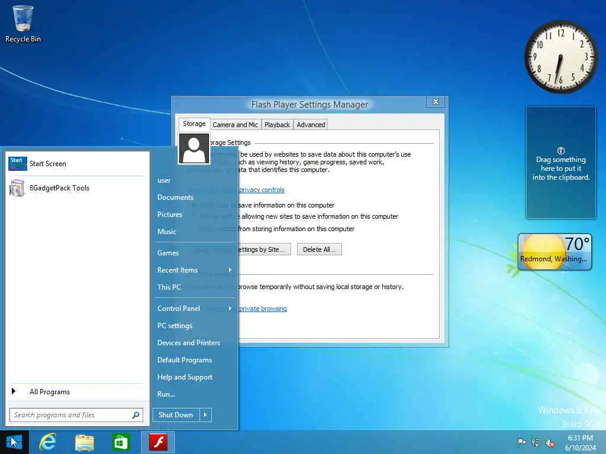The height and width of the screenshot is (454, 606).
Task: Click the muted volume tray icon
Action: [550, 442]
